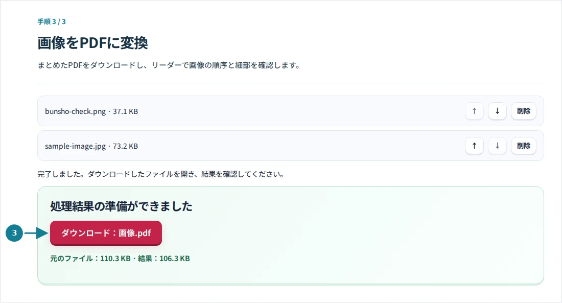Click the まとめたPDFをダウンロードし description text
The image size is (562, 303).
click(x=169, y=65)
